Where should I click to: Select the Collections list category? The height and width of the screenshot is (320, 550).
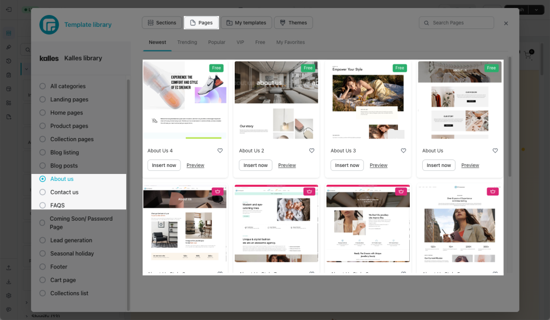42,293
